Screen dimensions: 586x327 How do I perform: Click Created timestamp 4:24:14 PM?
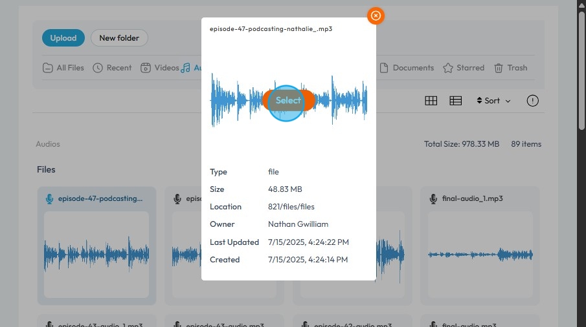[308, 260]
